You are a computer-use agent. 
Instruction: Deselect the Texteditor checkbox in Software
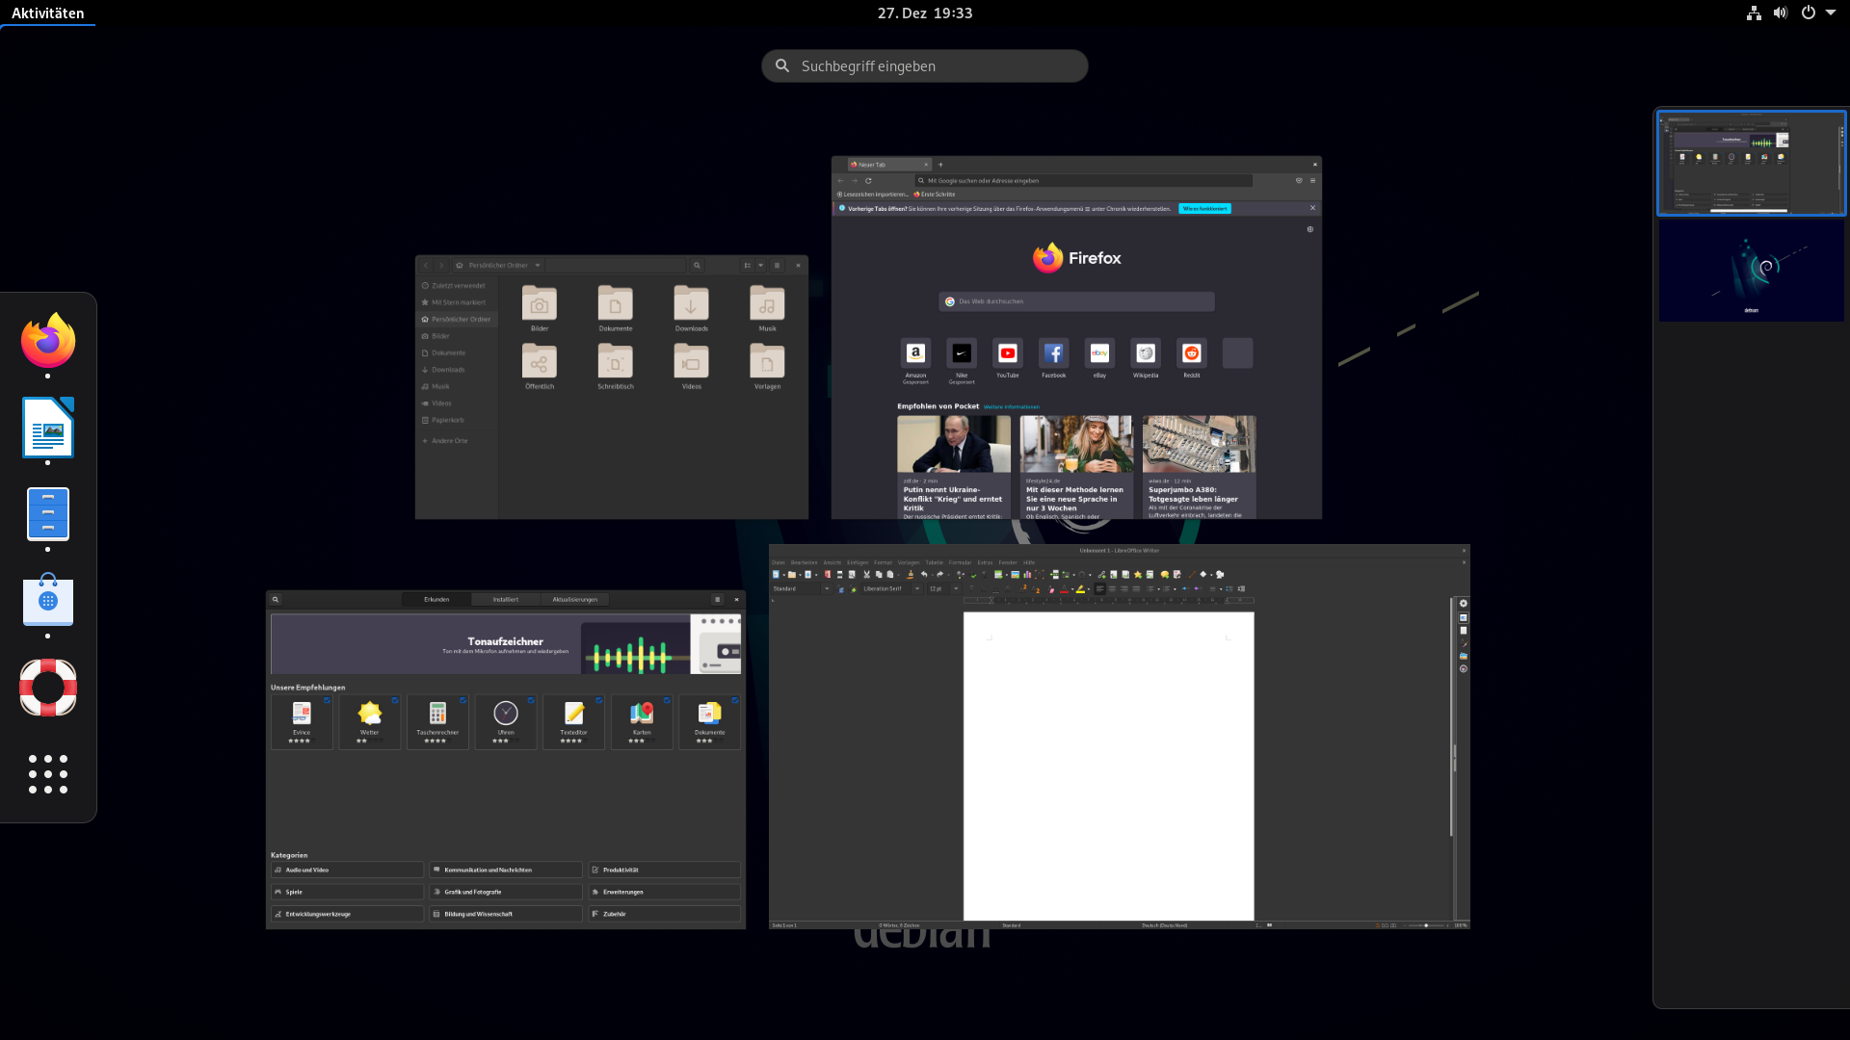click(x=599, y=701)
